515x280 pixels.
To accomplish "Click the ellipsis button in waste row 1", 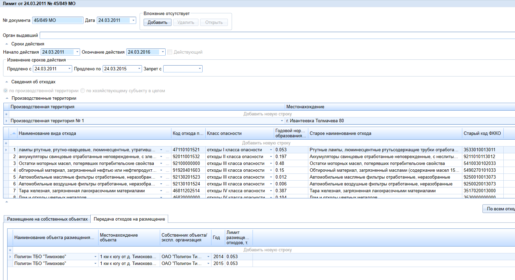I will tap(167, 150).
